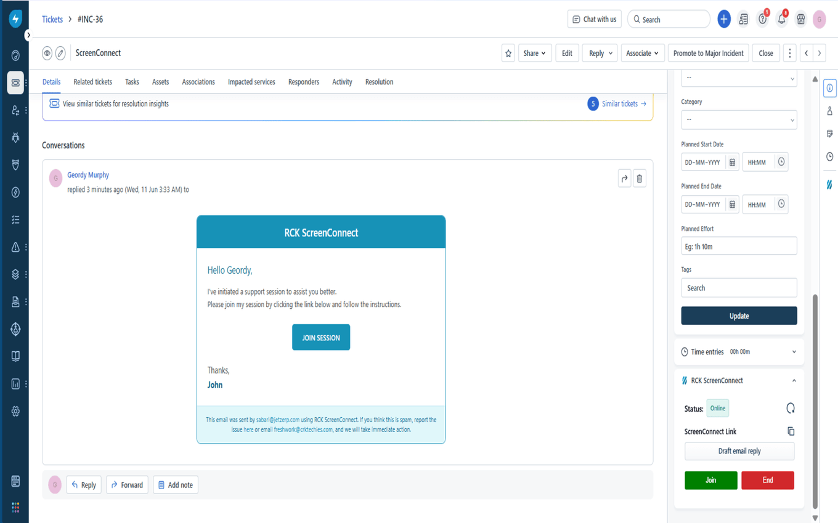Click the green Join button
Viewport: 838px width, 523px height.
[x=711, y=480]
